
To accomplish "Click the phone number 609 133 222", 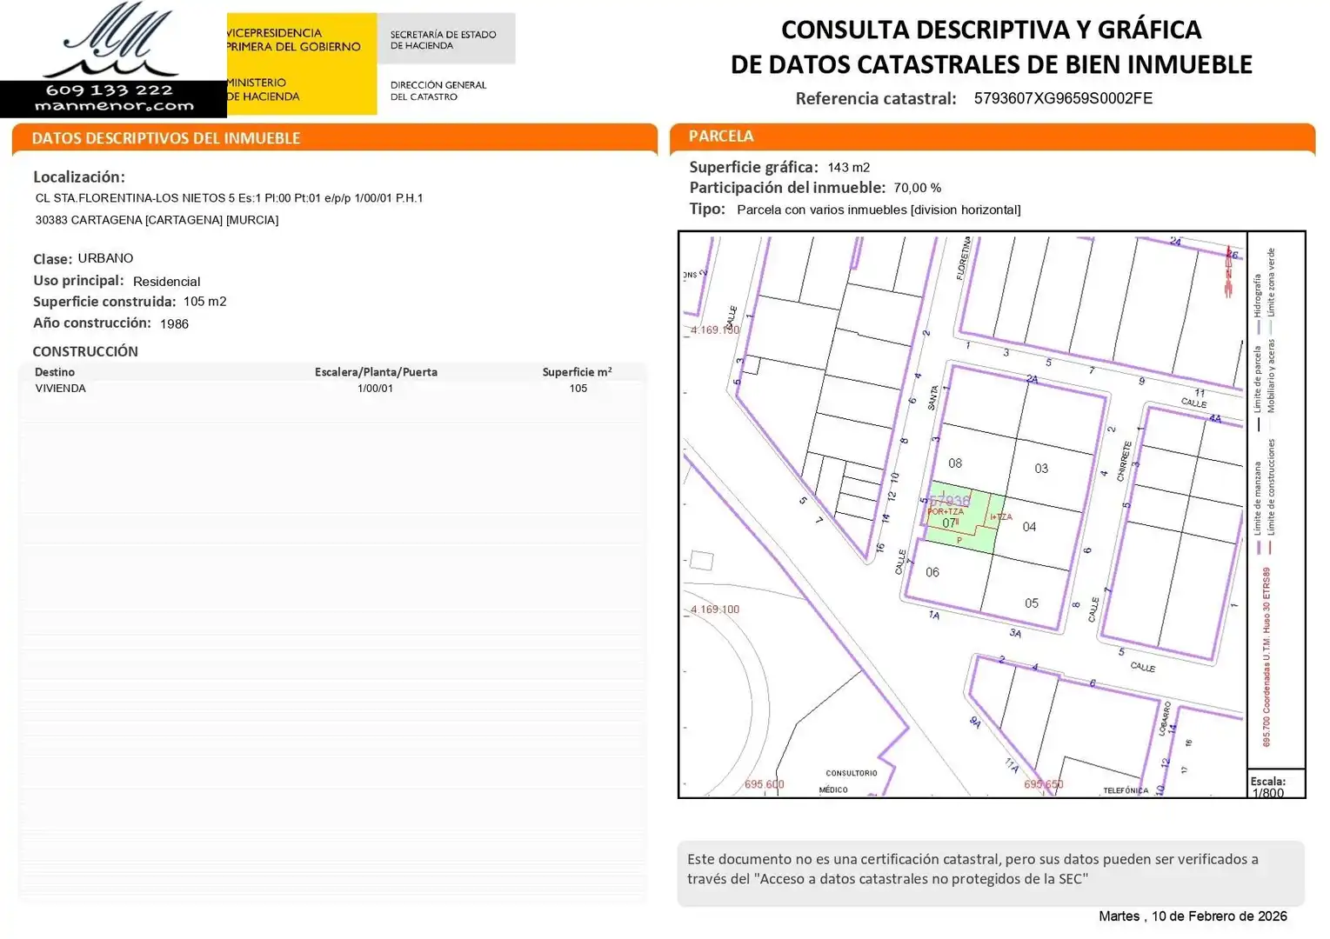I will 110,90.
